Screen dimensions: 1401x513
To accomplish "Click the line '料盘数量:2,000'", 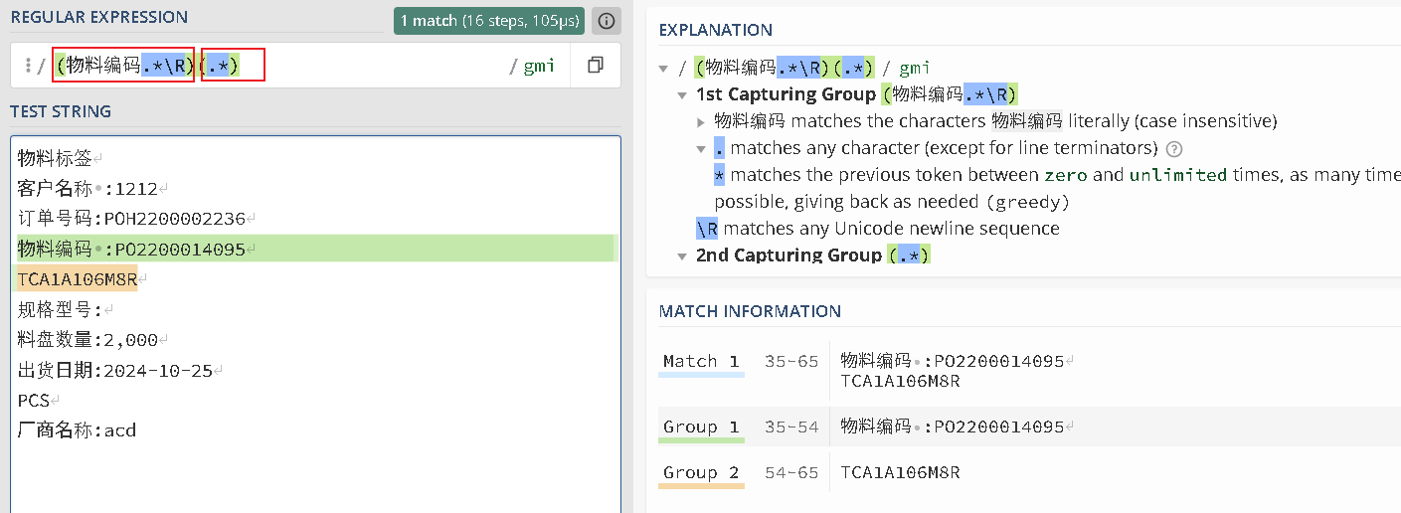I will tap(92, 340).
